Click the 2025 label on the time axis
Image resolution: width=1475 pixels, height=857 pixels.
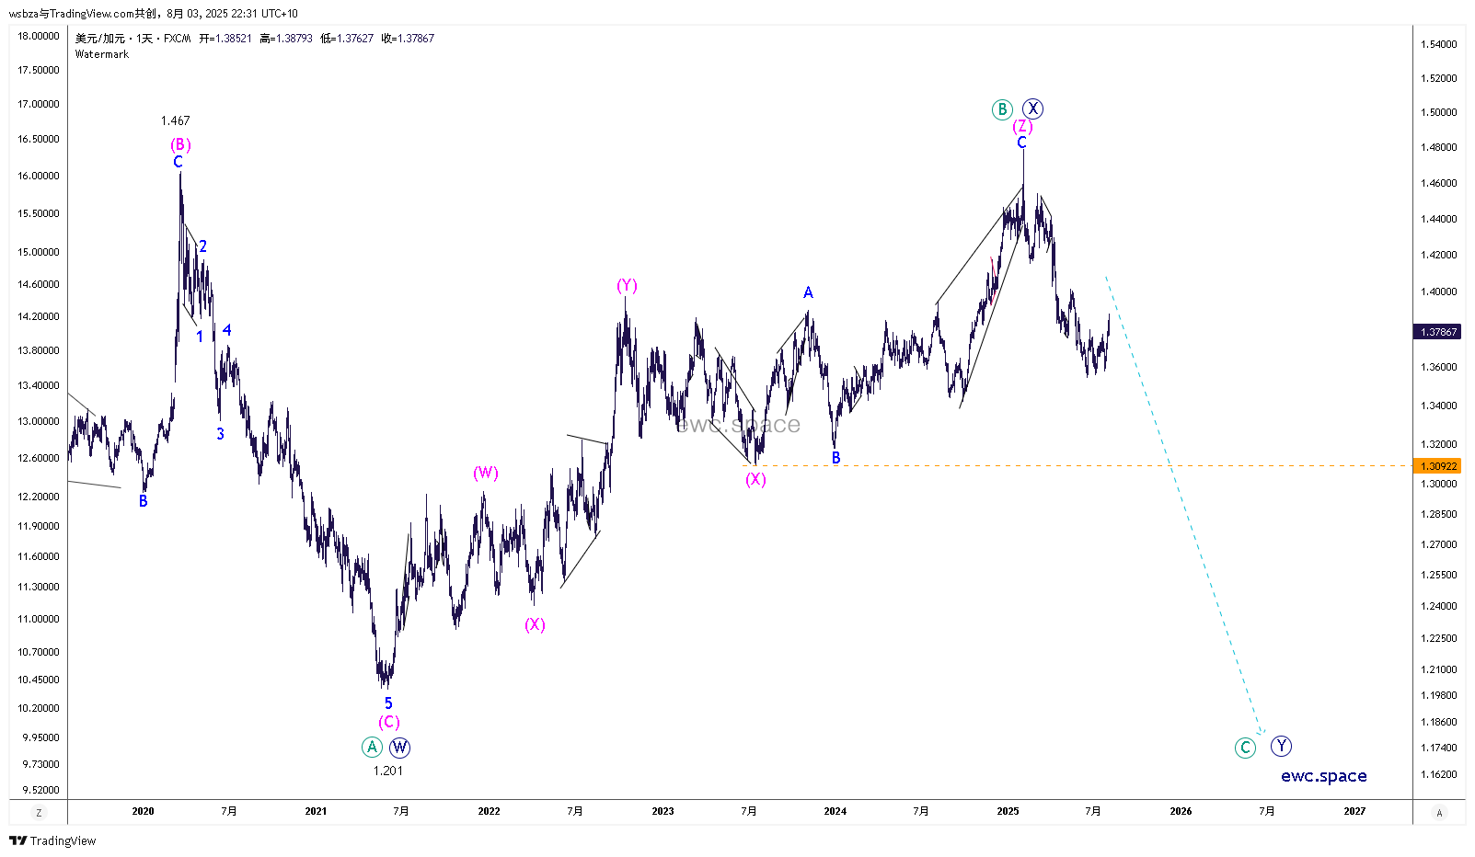[1008, 811]
